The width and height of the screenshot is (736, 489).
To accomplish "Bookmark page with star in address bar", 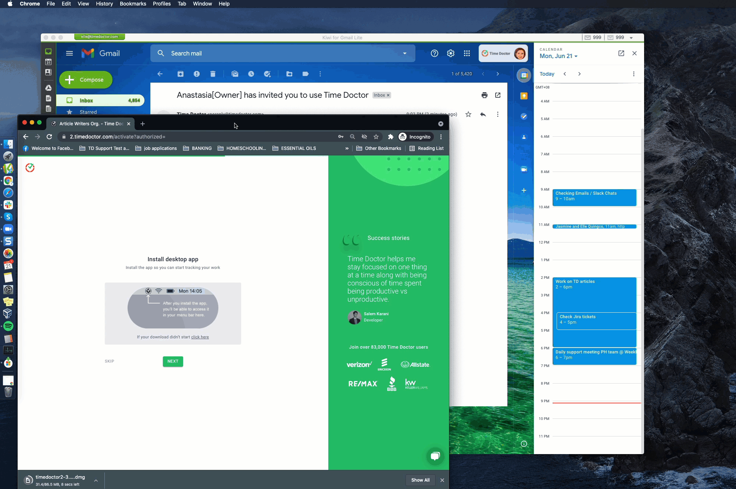I will tap(376, 137).
